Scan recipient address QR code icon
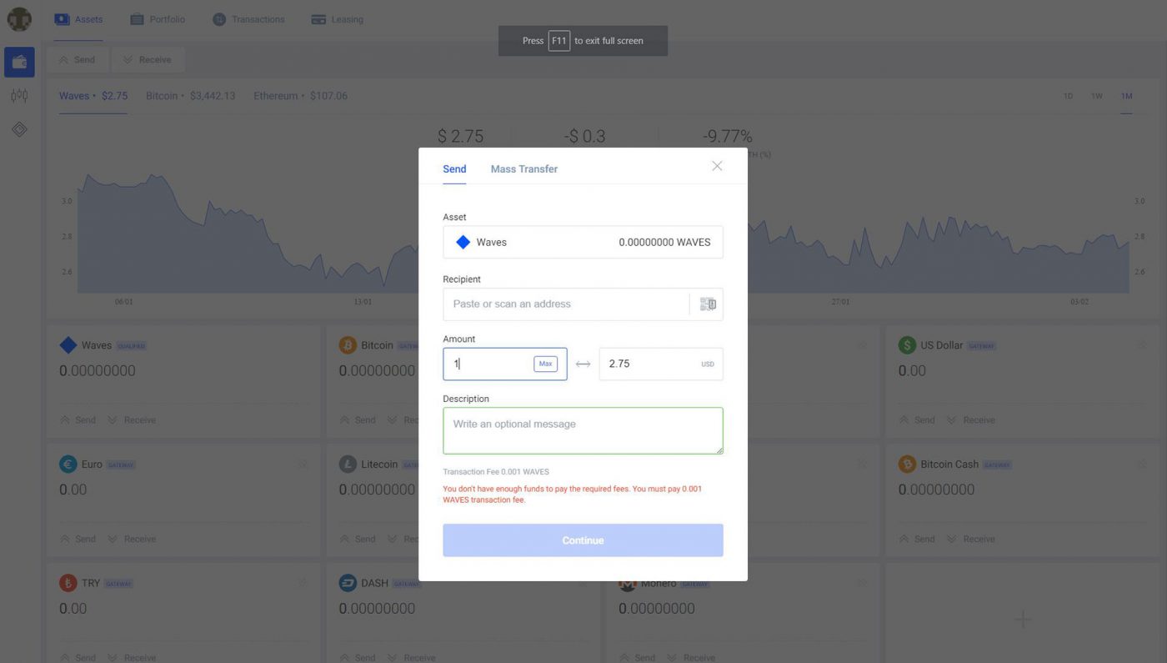 coord(708,304)
